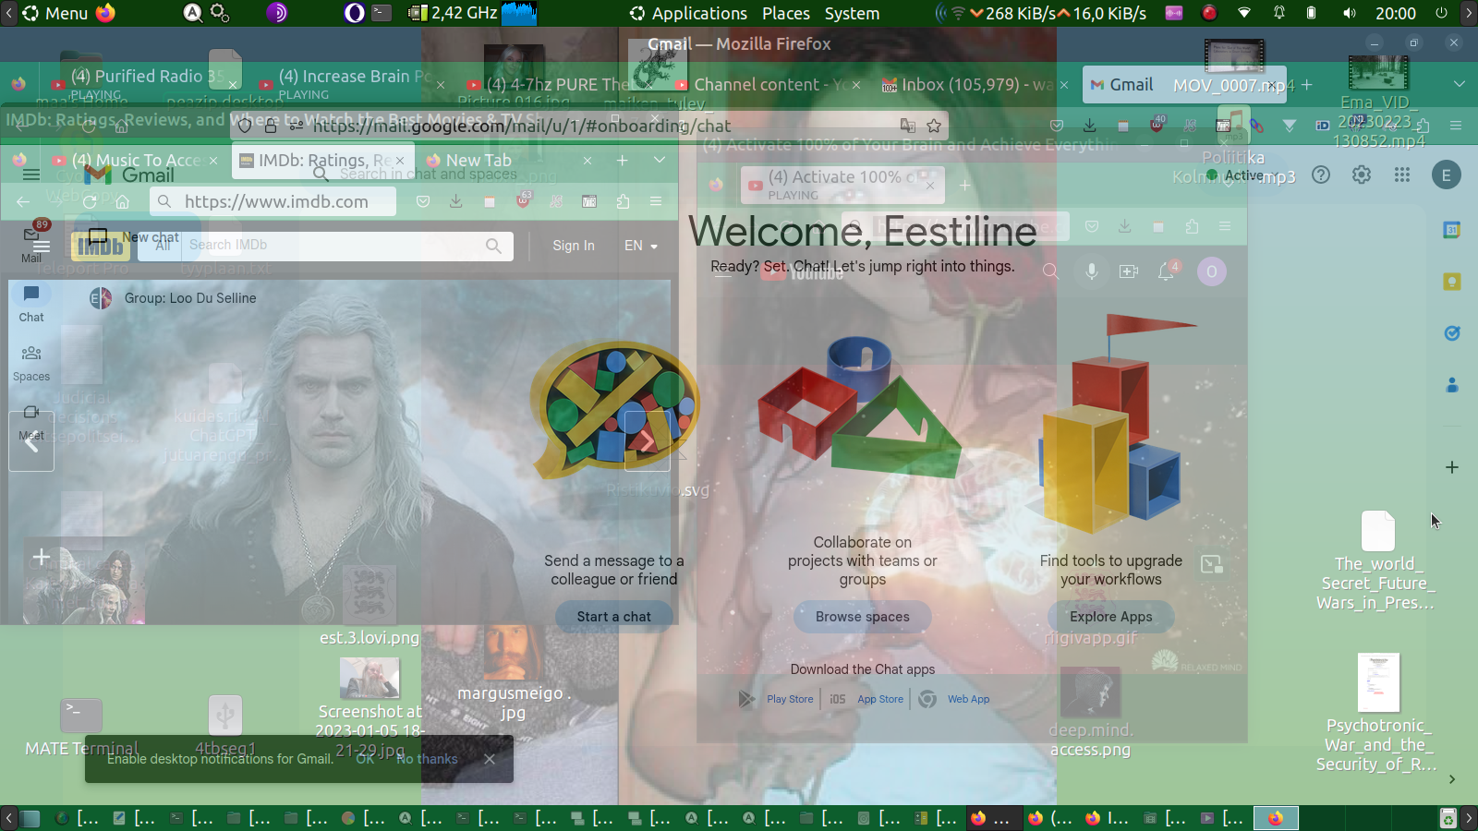Open the volume control in system tray
This screenshot has width=1478, height=831.
pyautogui.click(x=1350, y=13)
